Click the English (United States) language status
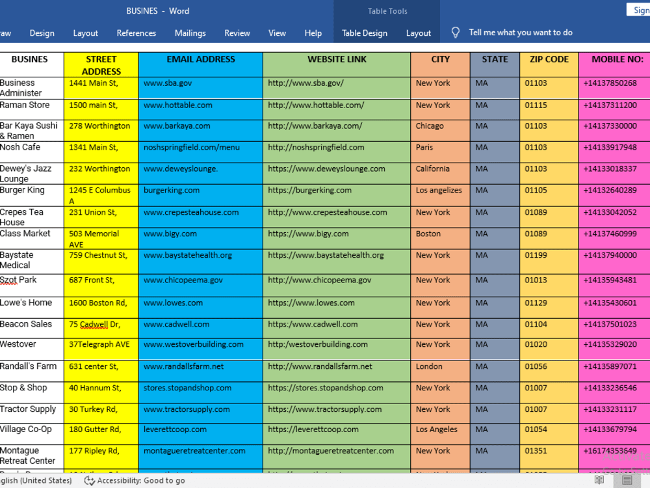 pyautogui.click(x=36, y=481)
